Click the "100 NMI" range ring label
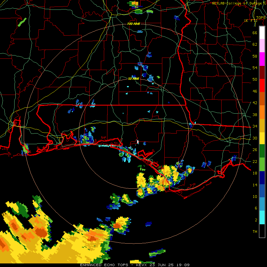Screen dimensions: 267x267 click(x=133, y=24)
